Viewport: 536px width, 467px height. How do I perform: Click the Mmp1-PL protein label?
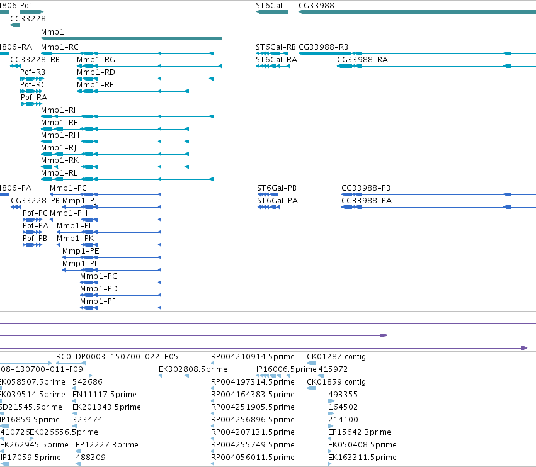[x=81, y=264]
